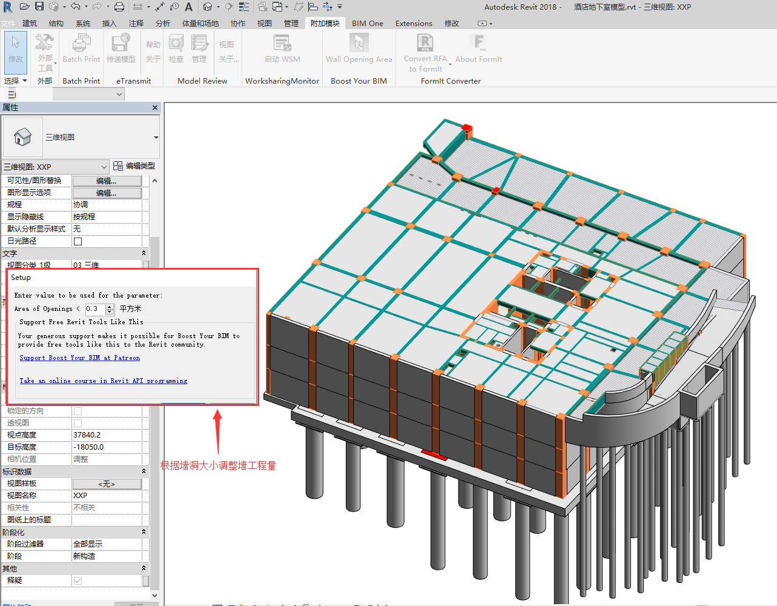Toggle the sun path (日光路径) checkbox

pos(78,241)
